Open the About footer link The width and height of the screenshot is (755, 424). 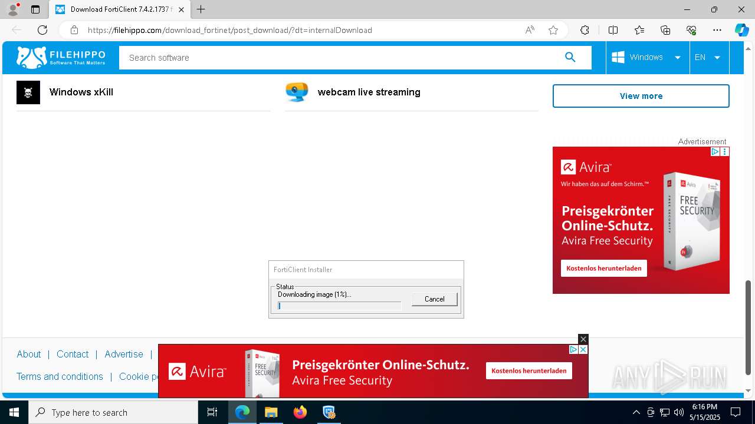pos(28,354)
